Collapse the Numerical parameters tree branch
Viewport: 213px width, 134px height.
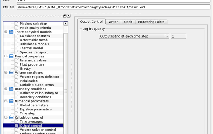point(6,101)
